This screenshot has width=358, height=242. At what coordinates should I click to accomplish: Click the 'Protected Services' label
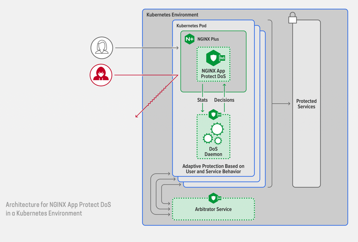click(x=306, y=104)
